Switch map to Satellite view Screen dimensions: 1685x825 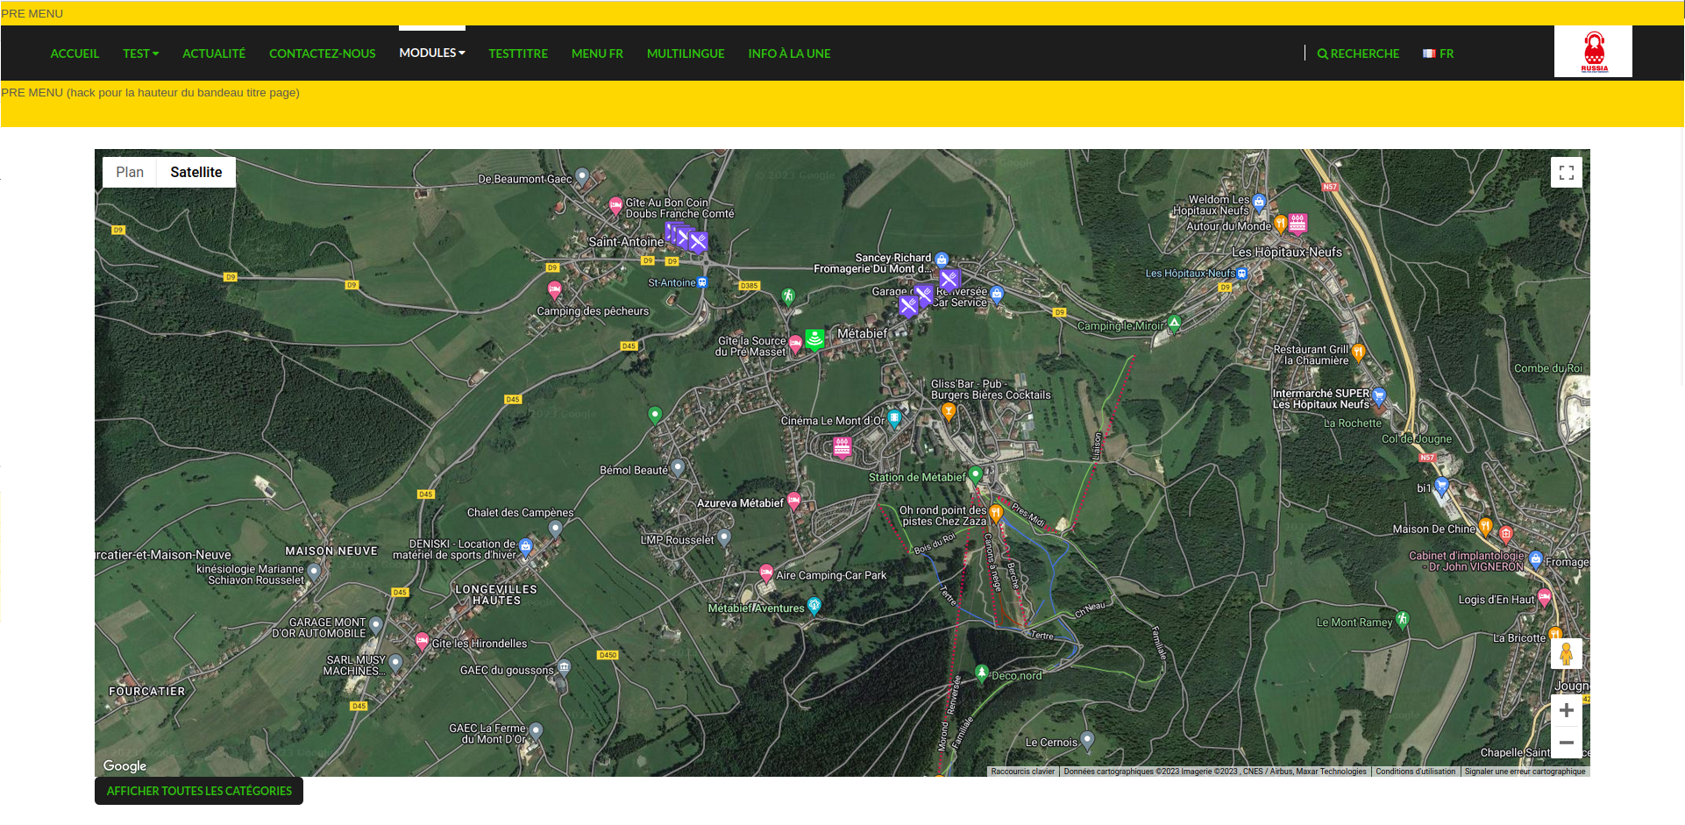point(196,172)
